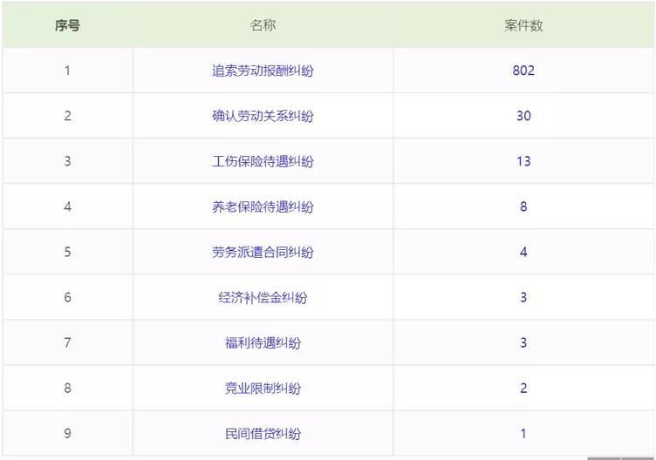Click case count 30
The image size is (656, 460).
pyautogui.click(x=523, y=116)
